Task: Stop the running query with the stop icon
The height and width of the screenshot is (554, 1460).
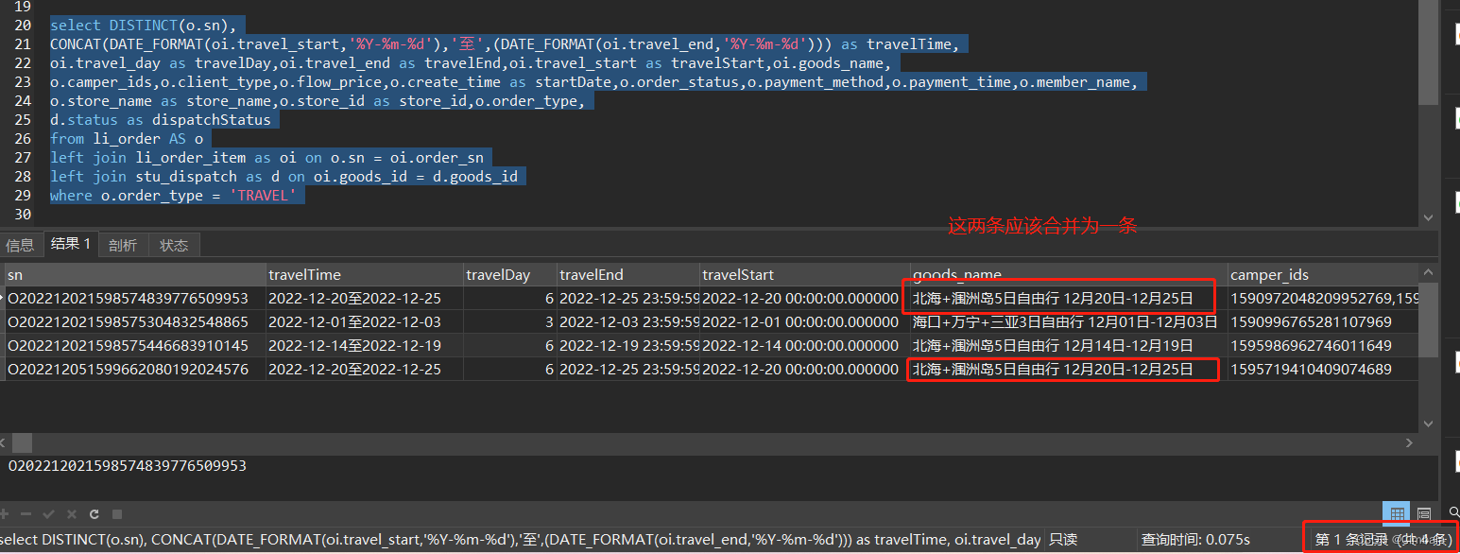Action: [115, 514]
